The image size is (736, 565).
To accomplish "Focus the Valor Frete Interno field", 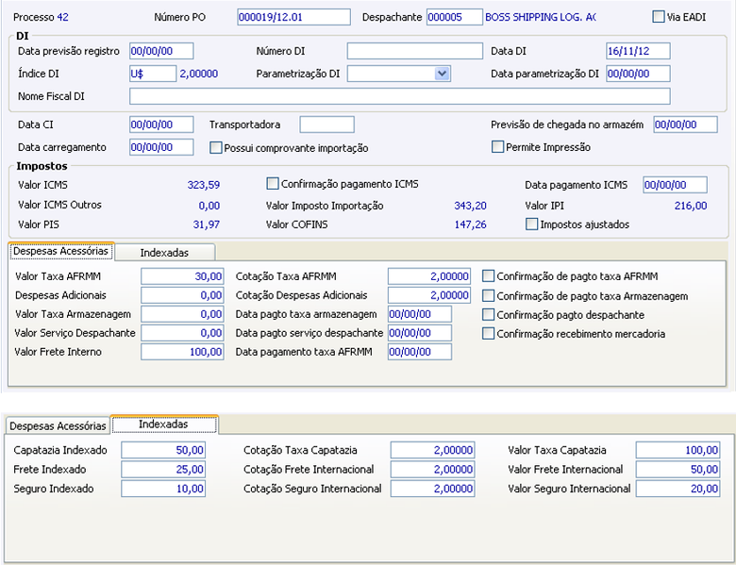I will 182,352.
